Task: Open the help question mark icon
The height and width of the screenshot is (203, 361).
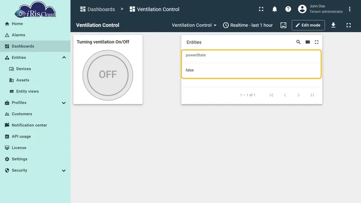Action: 288,9
